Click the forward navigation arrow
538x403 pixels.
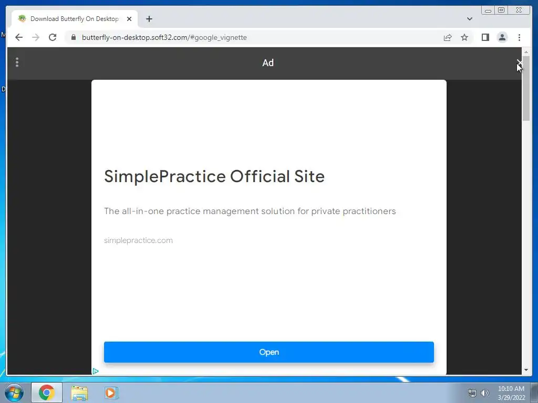36,37
